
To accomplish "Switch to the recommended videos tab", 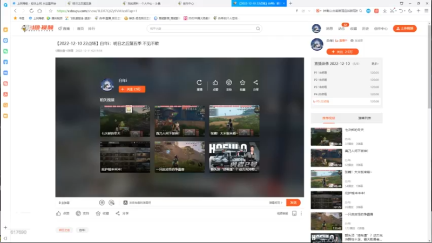I will pos(329,118).
